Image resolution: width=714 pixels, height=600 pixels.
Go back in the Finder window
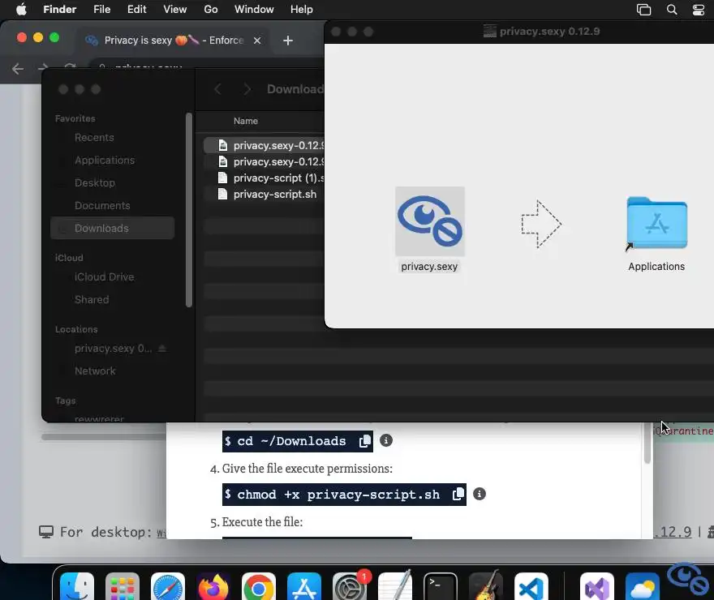pyautogui.click(x=217, y=89)
